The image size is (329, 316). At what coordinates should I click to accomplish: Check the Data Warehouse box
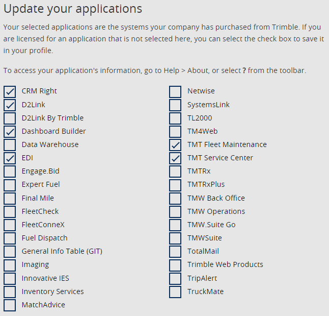(x=10, y=144)
